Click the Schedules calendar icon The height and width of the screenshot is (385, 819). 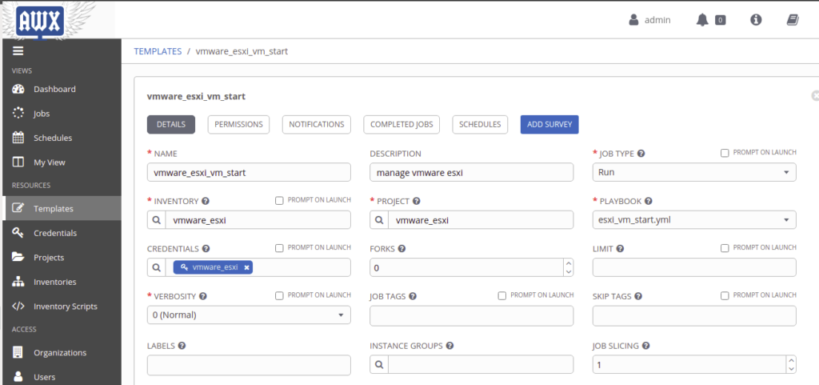coord(18,138)
